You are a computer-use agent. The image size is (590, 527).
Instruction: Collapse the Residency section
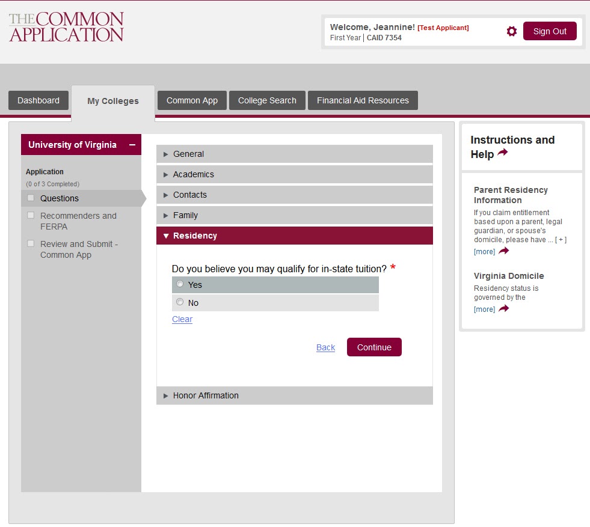[x=294, y=236]
